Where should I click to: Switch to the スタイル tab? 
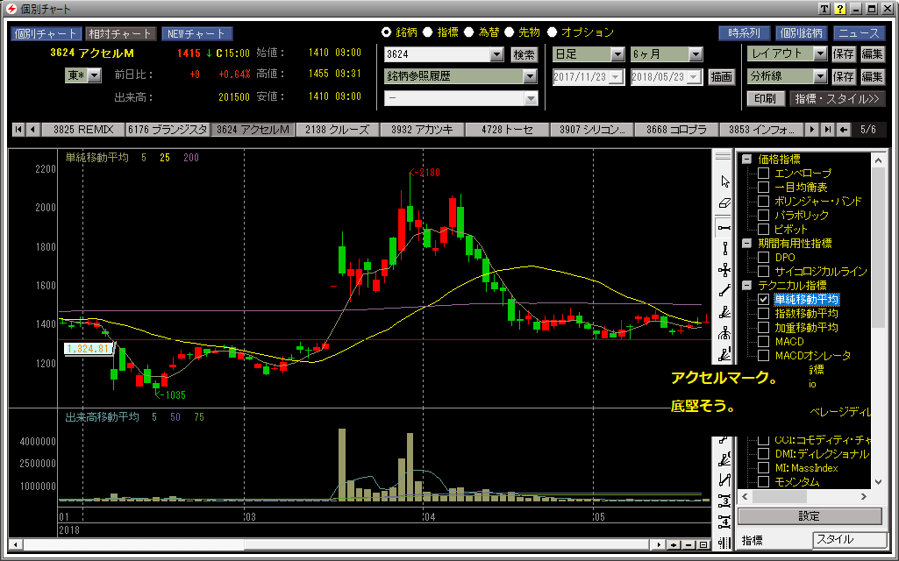[850, 540]
